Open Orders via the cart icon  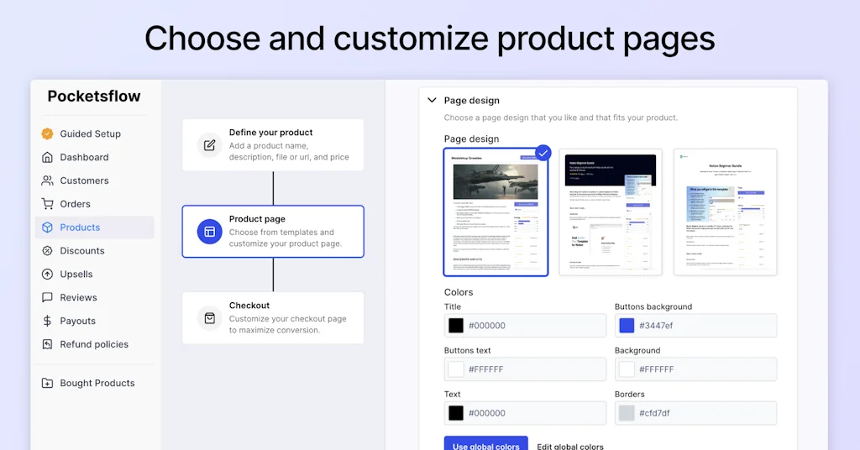click(47, 204)
